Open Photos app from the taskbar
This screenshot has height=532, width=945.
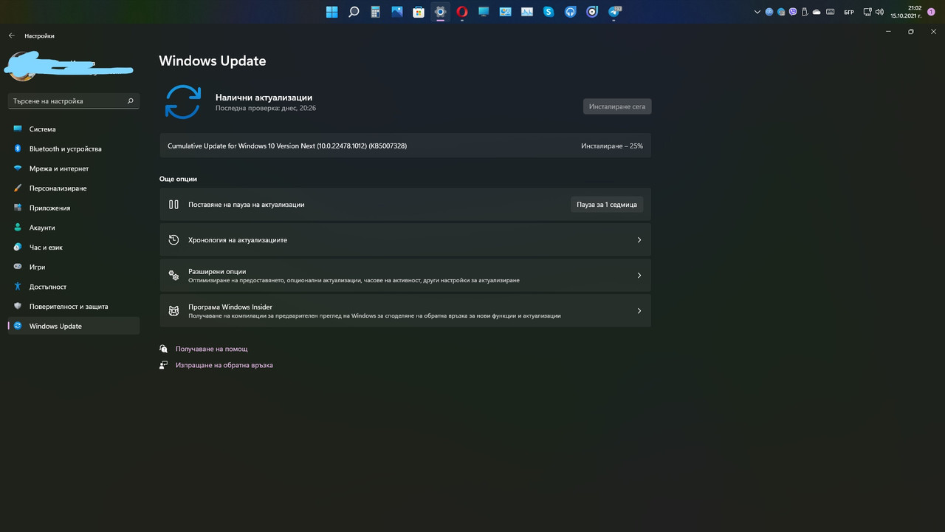tap(397, 12)
